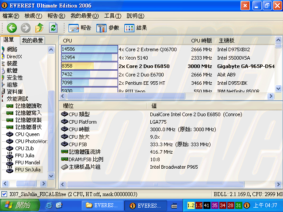
Task: Click the Refresh toolbar icon
Action: pos(53,28)
